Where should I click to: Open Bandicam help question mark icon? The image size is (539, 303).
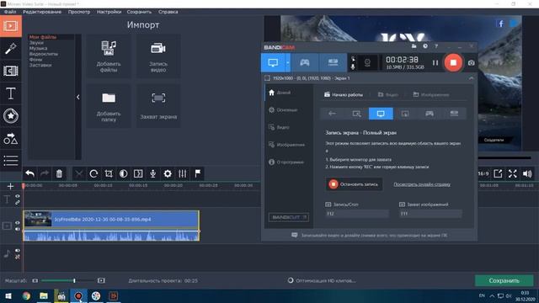tap(436, 46)
